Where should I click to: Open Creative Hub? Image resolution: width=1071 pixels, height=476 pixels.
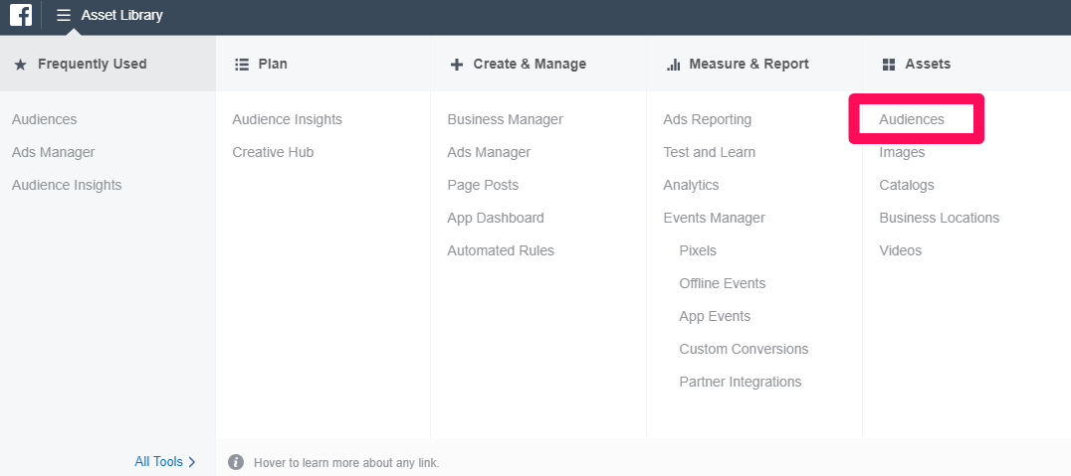click(273, 152)
